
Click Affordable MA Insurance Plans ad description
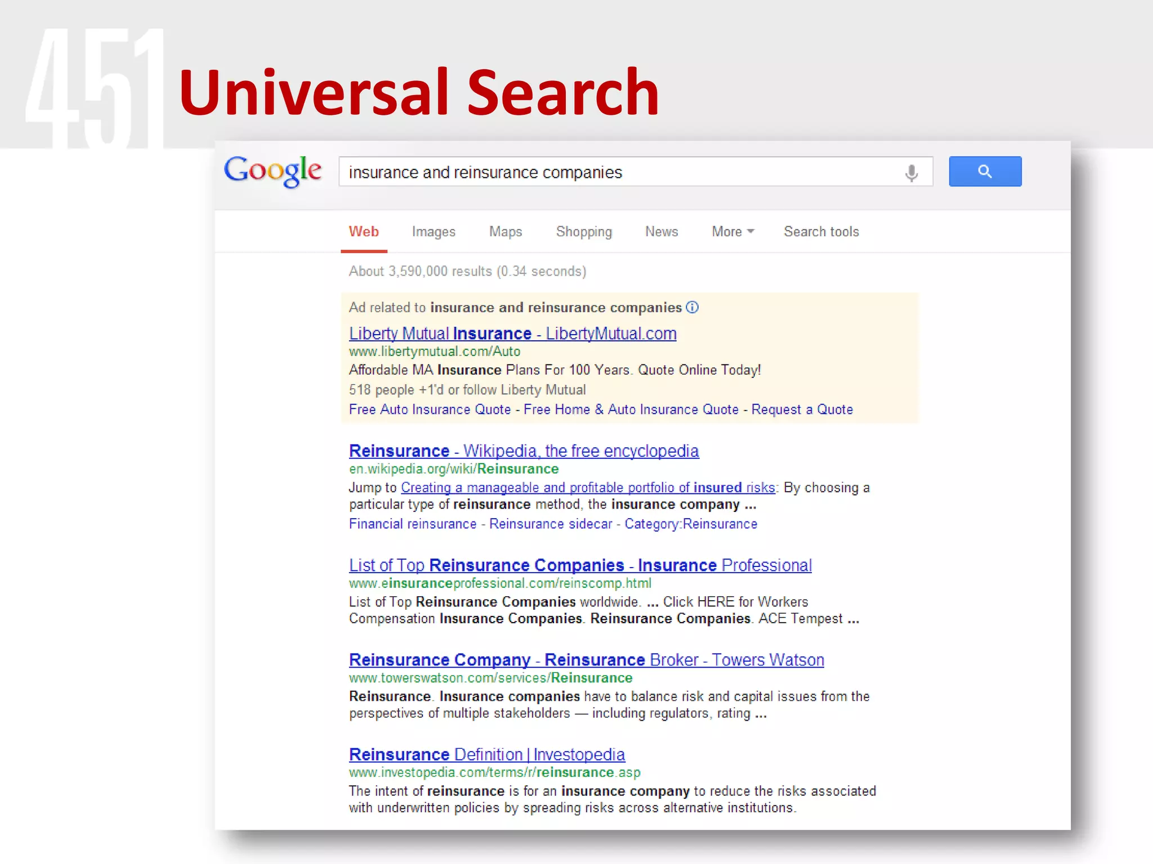555,370
